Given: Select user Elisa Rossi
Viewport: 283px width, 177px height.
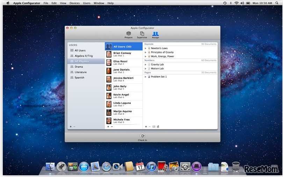Looking at the screenshot, I should pyautogui.click(x=124, y=62).
